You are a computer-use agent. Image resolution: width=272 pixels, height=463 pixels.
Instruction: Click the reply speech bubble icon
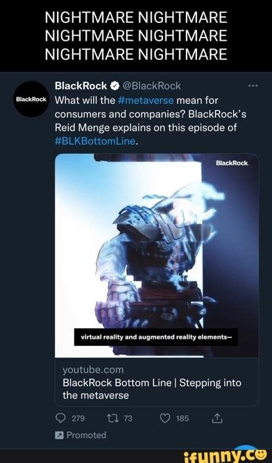(x=60, y=418)
